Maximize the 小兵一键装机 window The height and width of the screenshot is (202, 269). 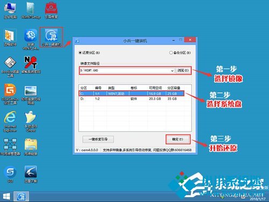pos(181,40)
